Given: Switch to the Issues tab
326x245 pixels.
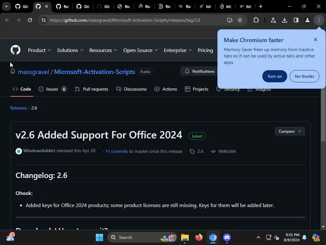Looking at the screenshot, I should [53, 89].
